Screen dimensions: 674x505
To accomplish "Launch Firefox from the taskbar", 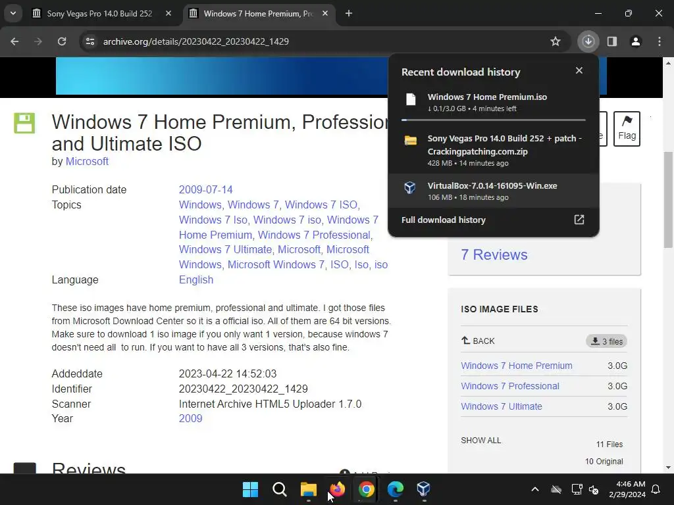I will (x=338, y=489).
